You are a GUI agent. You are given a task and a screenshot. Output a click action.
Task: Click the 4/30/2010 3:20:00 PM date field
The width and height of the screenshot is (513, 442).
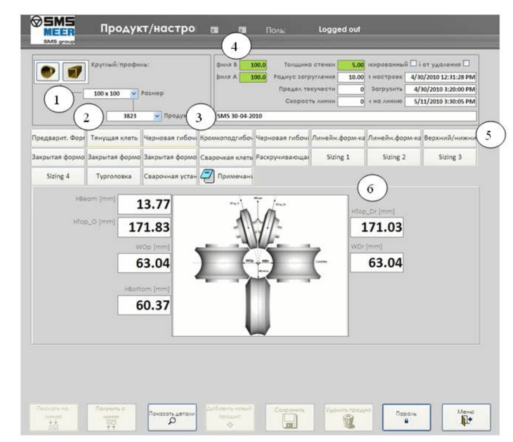click(x=440, y=89)
